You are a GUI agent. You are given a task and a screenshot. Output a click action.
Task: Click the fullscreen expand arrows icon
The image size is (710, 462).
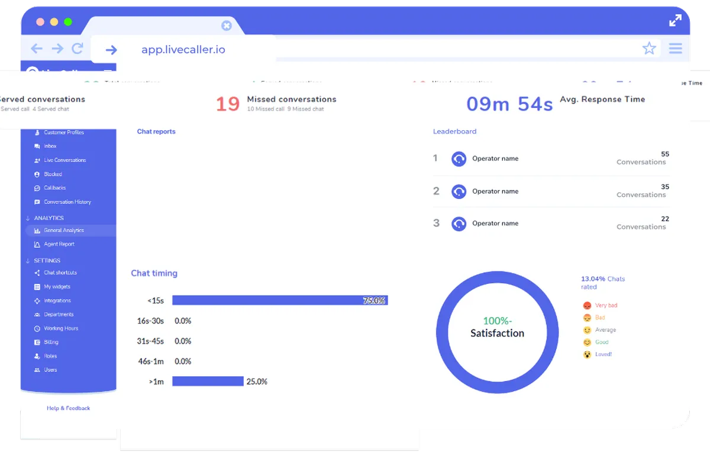pyautogui.click(x=675, y=21)
